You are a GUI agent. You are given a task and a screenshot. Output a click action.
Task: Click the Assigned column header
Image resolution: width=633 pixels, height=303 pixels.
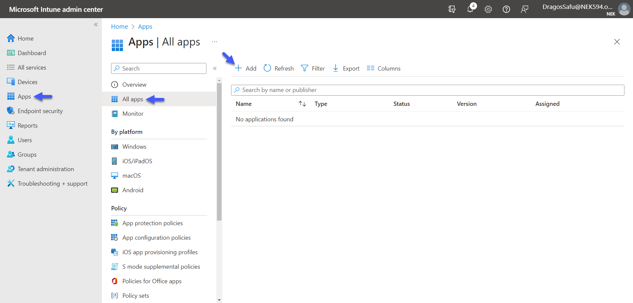pos(547,104)
